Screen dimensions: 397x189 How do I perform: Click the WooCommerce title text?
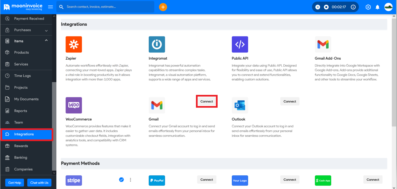pyautogui.click(x=79, y=119)
